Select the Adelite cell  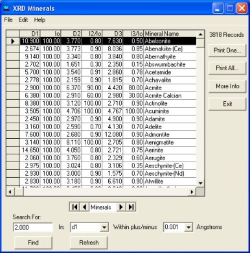170,126
